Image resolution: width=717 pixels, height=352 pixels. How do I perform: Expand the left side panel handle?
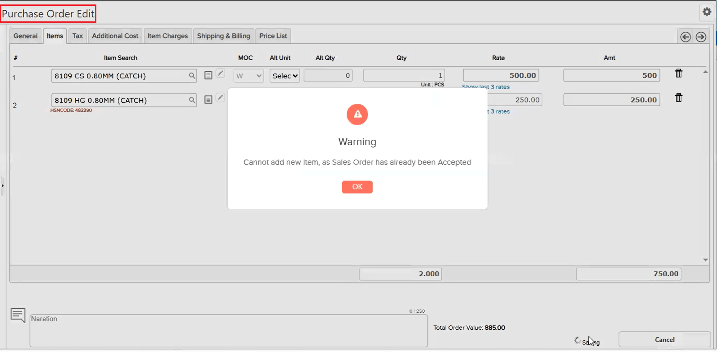click(x=2, y=186)
